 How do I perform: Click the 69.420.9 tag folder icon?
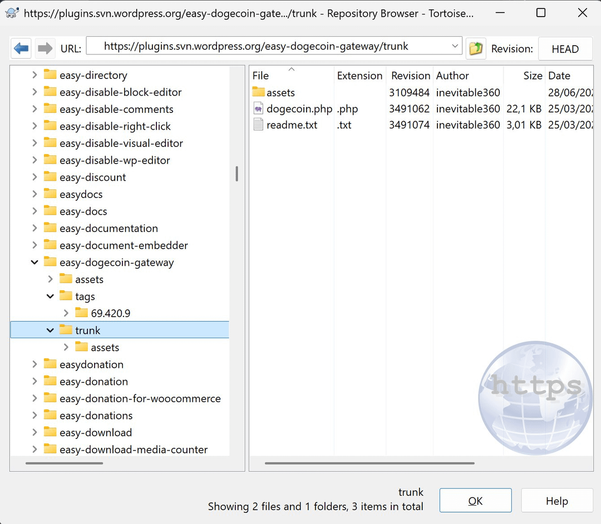[82, 313]
